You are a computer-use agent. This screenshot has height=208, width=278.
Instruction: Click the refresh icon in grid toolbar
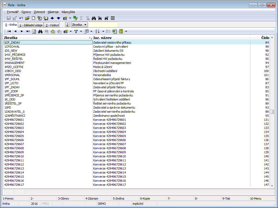34,31
